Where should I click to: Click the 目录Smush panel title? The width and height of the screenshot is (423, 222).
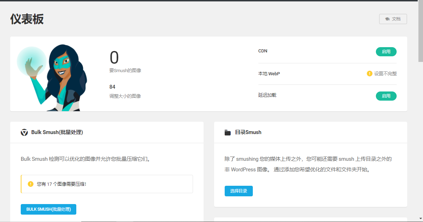point(248,132)
